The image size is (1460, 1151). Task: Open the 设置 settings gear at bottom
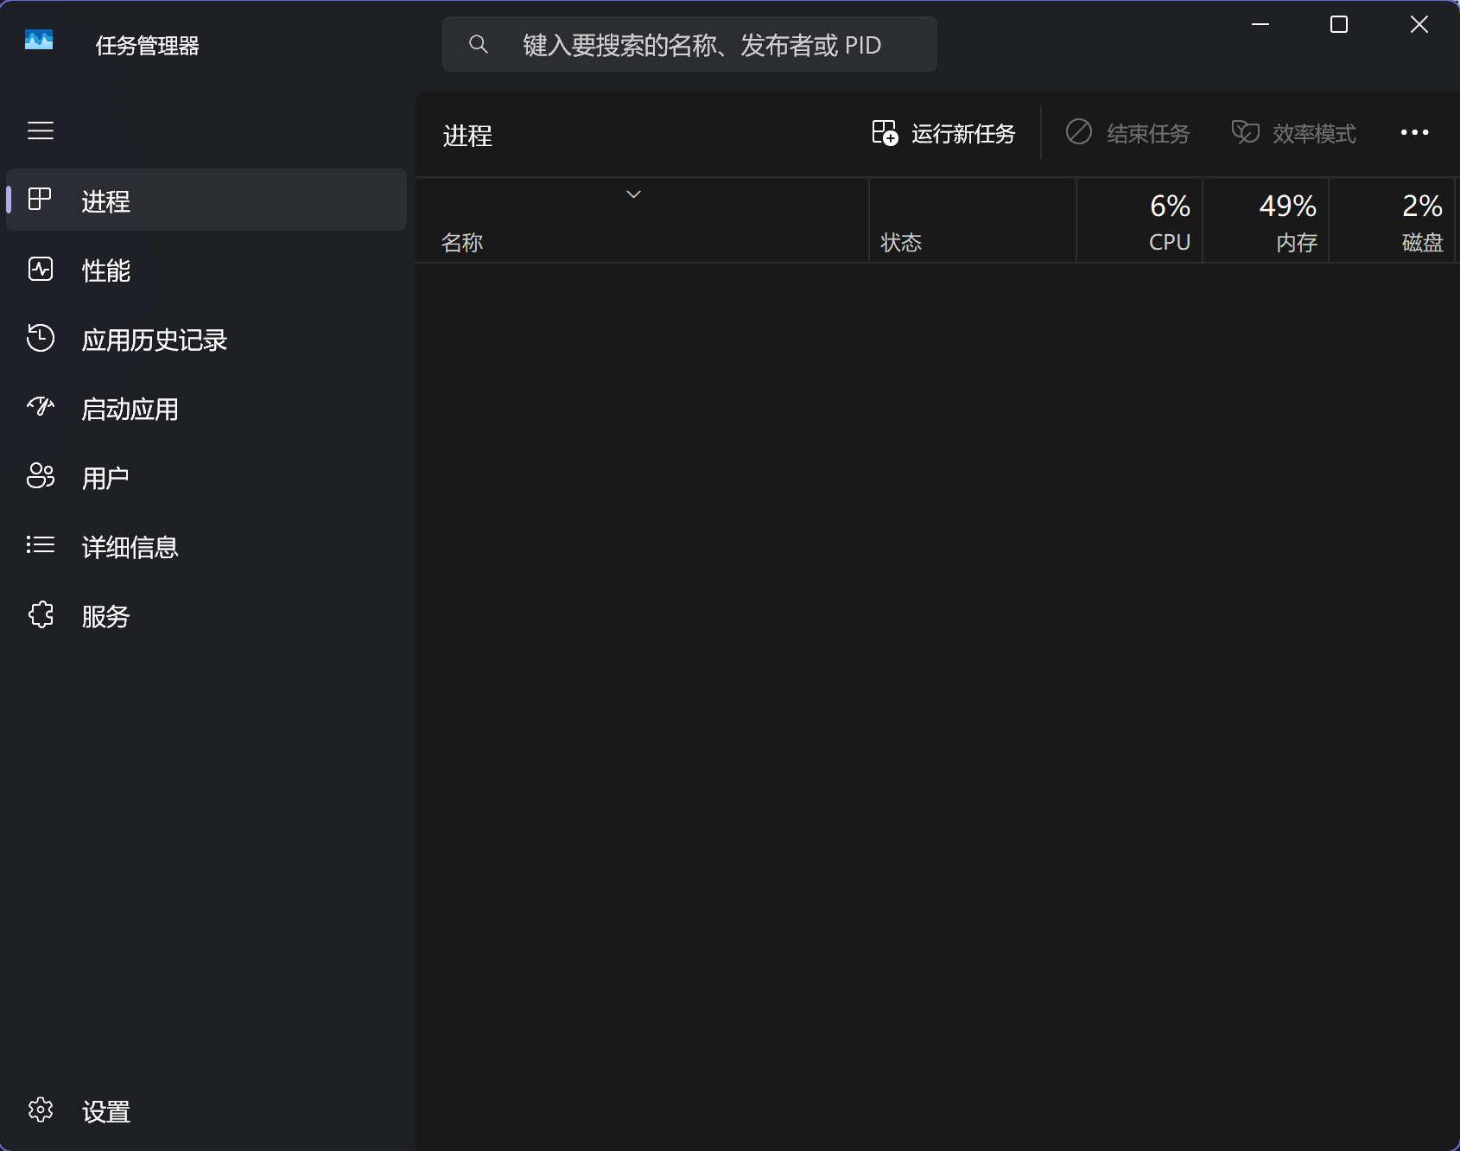[x=41, y=1111]
